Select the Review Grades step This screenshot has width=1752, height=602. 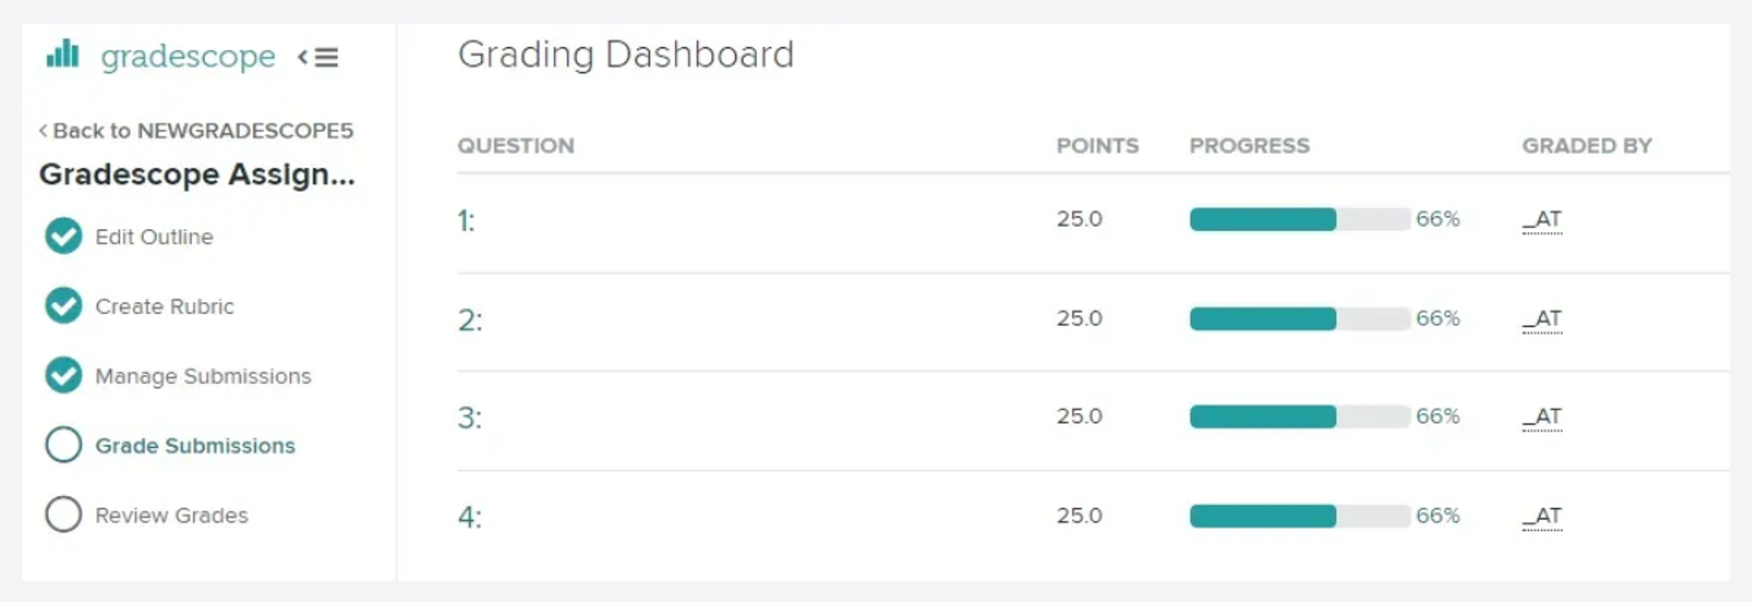172,515
